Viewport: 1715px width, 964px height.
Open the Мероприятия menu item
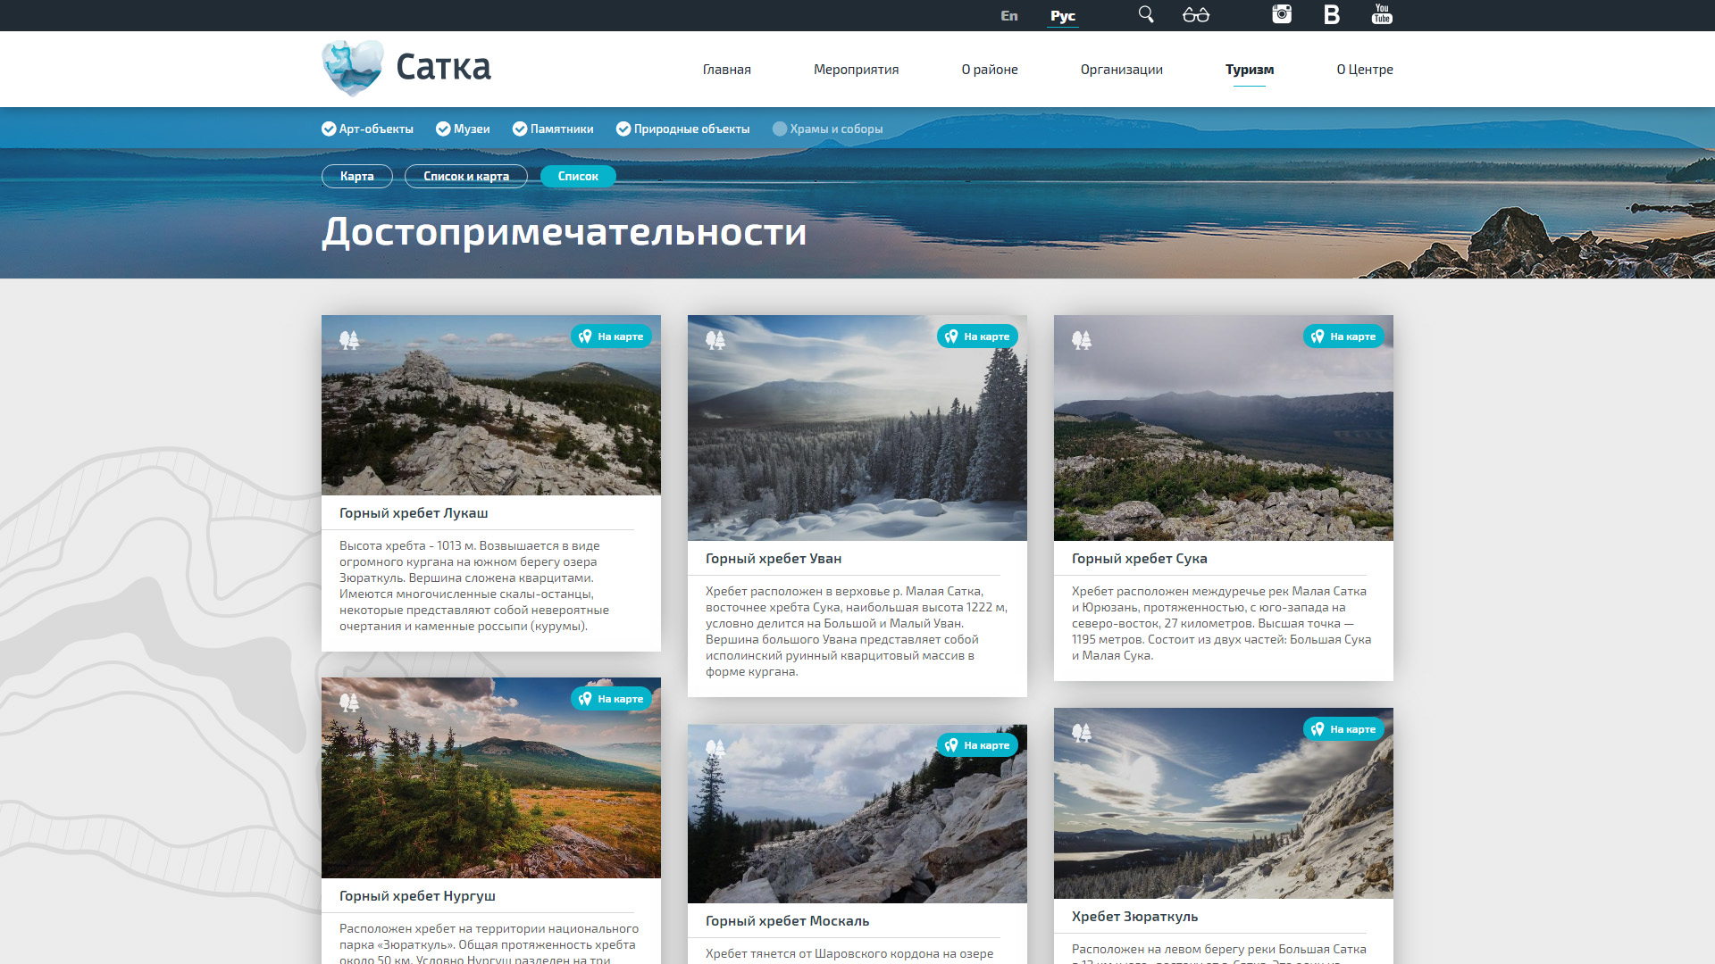point(856,70)
